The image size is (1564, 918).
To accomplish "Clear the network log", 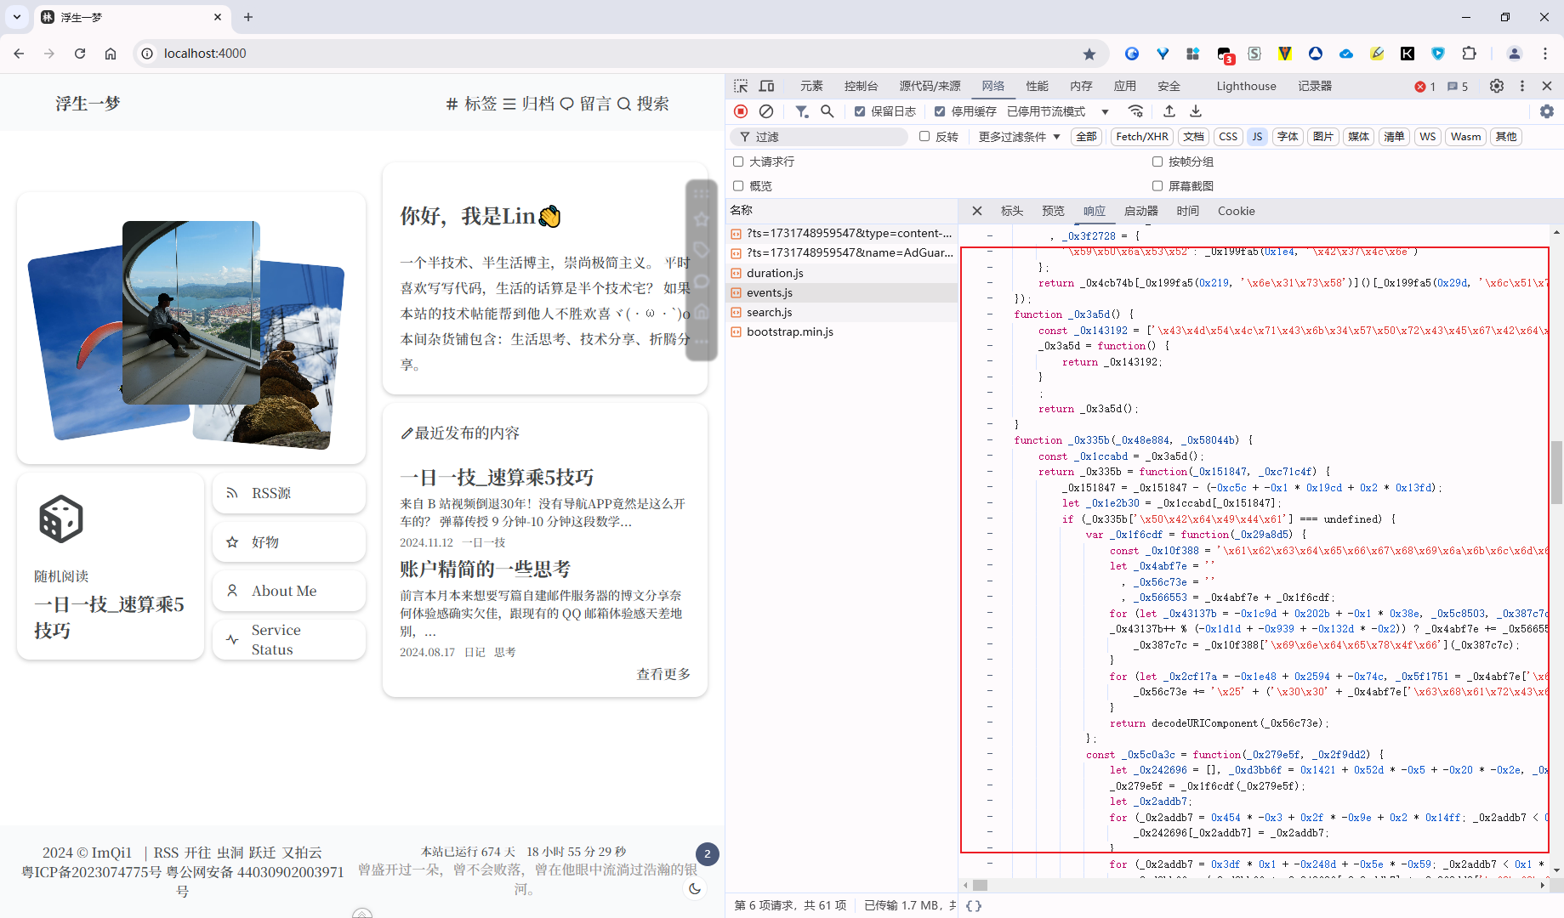I will click(766, 111).
